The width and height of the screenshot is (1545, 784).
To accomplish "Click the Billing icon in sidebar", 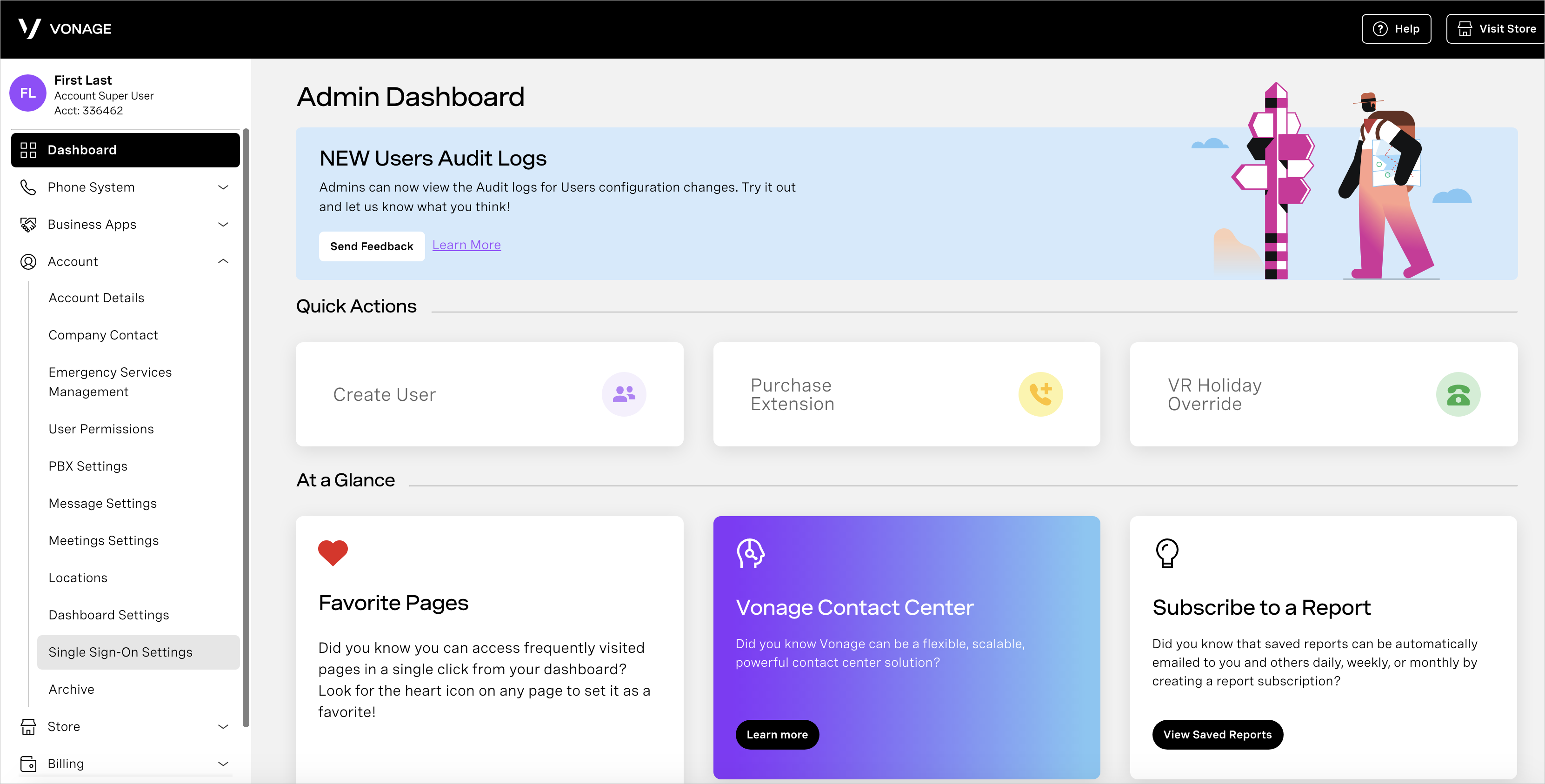I will point(27,763).
